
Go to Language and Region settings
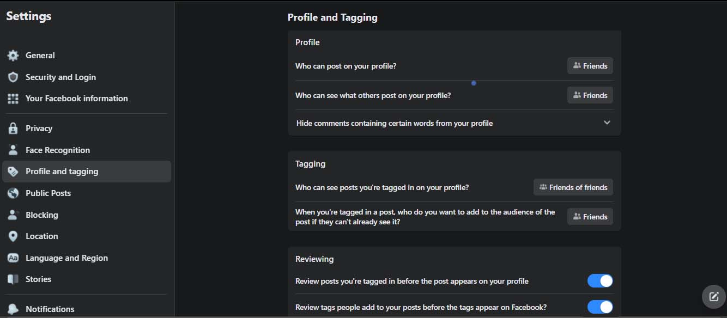66,258
